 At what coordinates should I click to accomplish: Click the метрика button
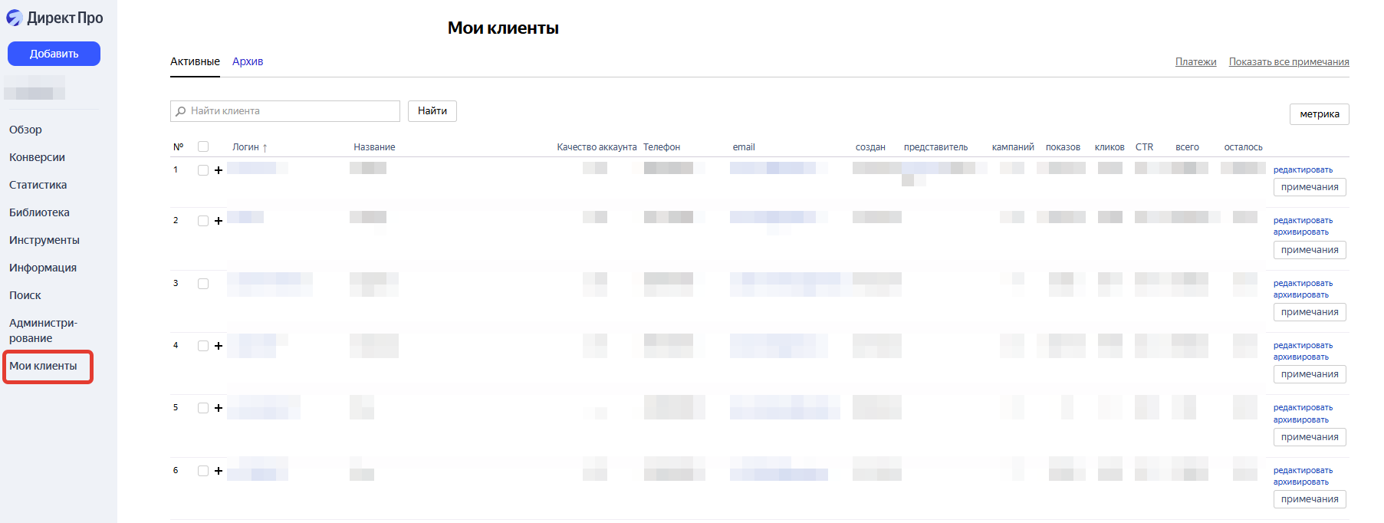[x=1319, y=114]
